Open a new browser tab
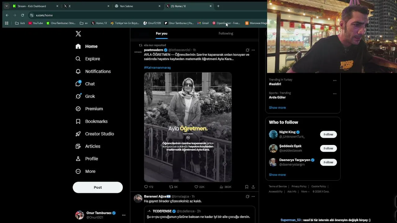397x223 pixels. 218,6
